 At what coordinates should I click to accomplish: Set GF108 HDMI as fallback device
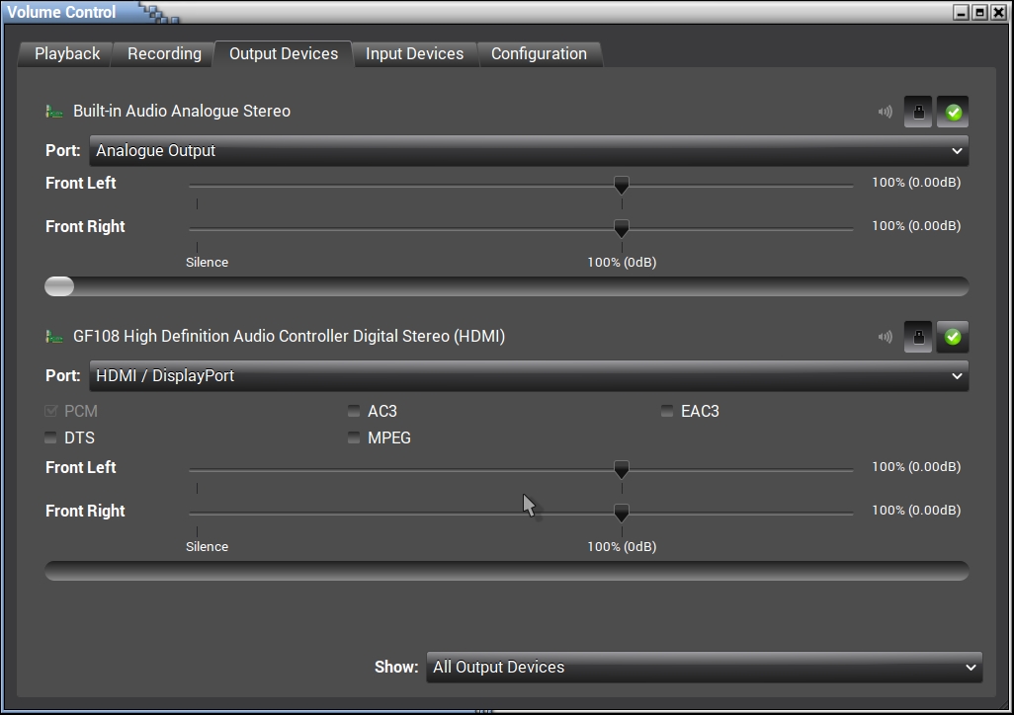pyautogui.click(x=953, y=337)
